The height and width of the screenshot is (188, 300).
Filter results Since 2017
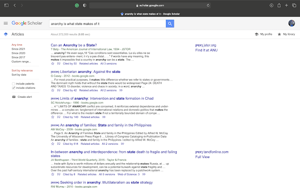18,57
